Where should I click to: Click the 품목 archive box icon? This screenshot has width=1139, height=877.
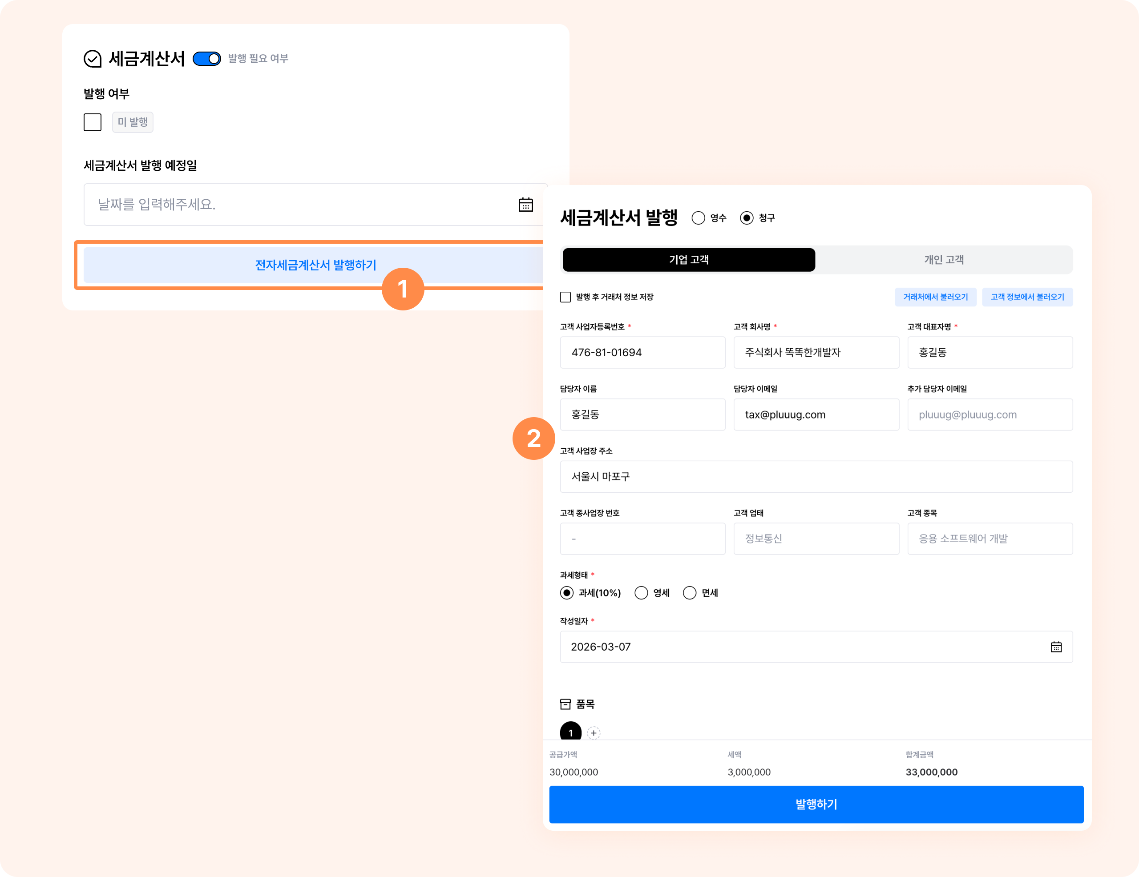click(565, 704)
